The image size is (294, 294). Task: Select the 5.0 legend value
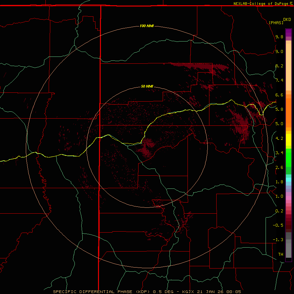point(279,124)
